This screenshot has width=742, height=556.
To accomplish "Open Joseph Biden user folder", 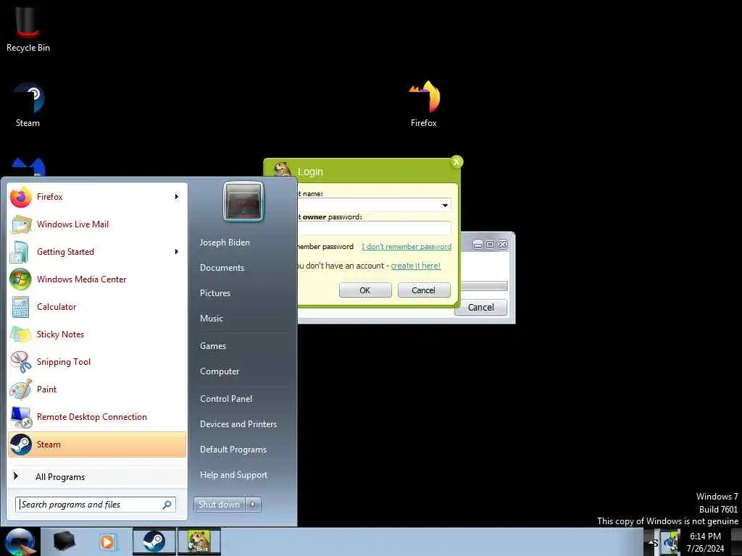I will click(x=225, y=242).
